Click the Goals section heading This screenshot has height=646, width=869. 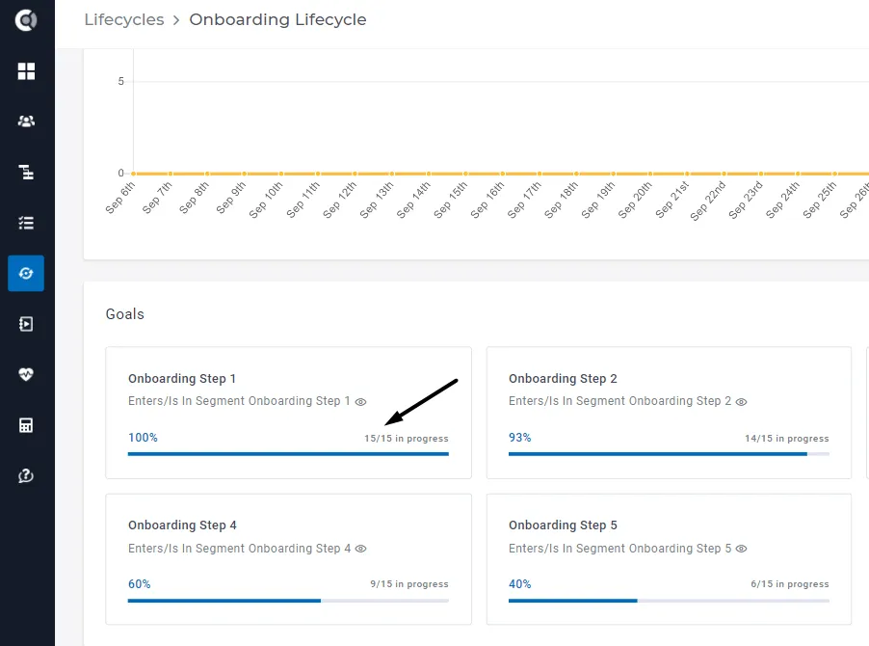point(124,314)
